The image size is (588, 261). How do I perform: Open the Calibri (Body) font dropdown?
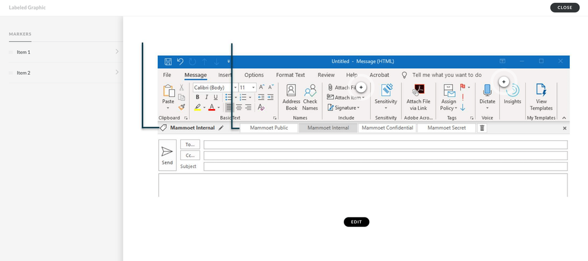point(214,87)
